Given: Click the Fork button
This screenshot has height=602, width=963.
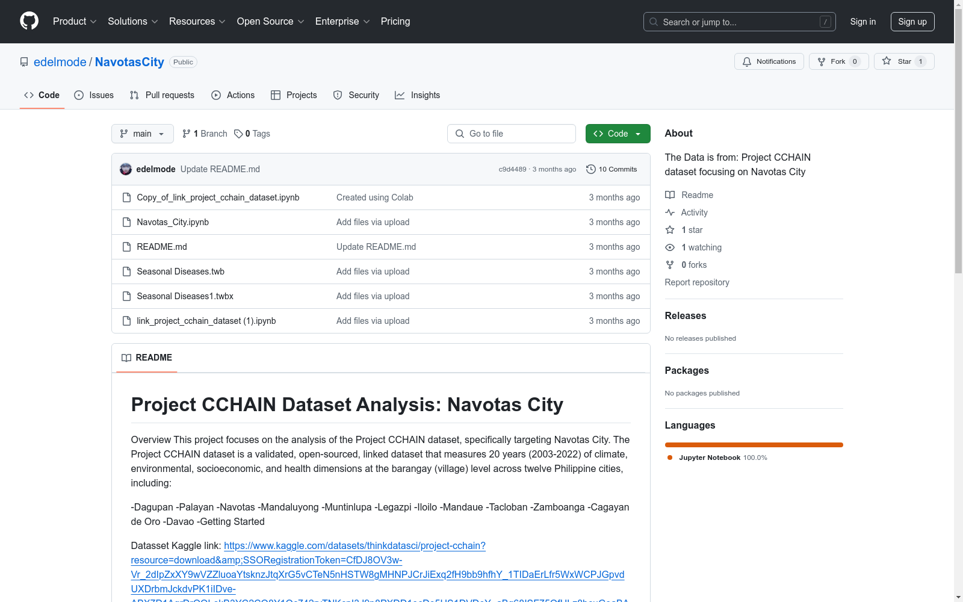Looking at the screenshot, I should pos(839,61).
